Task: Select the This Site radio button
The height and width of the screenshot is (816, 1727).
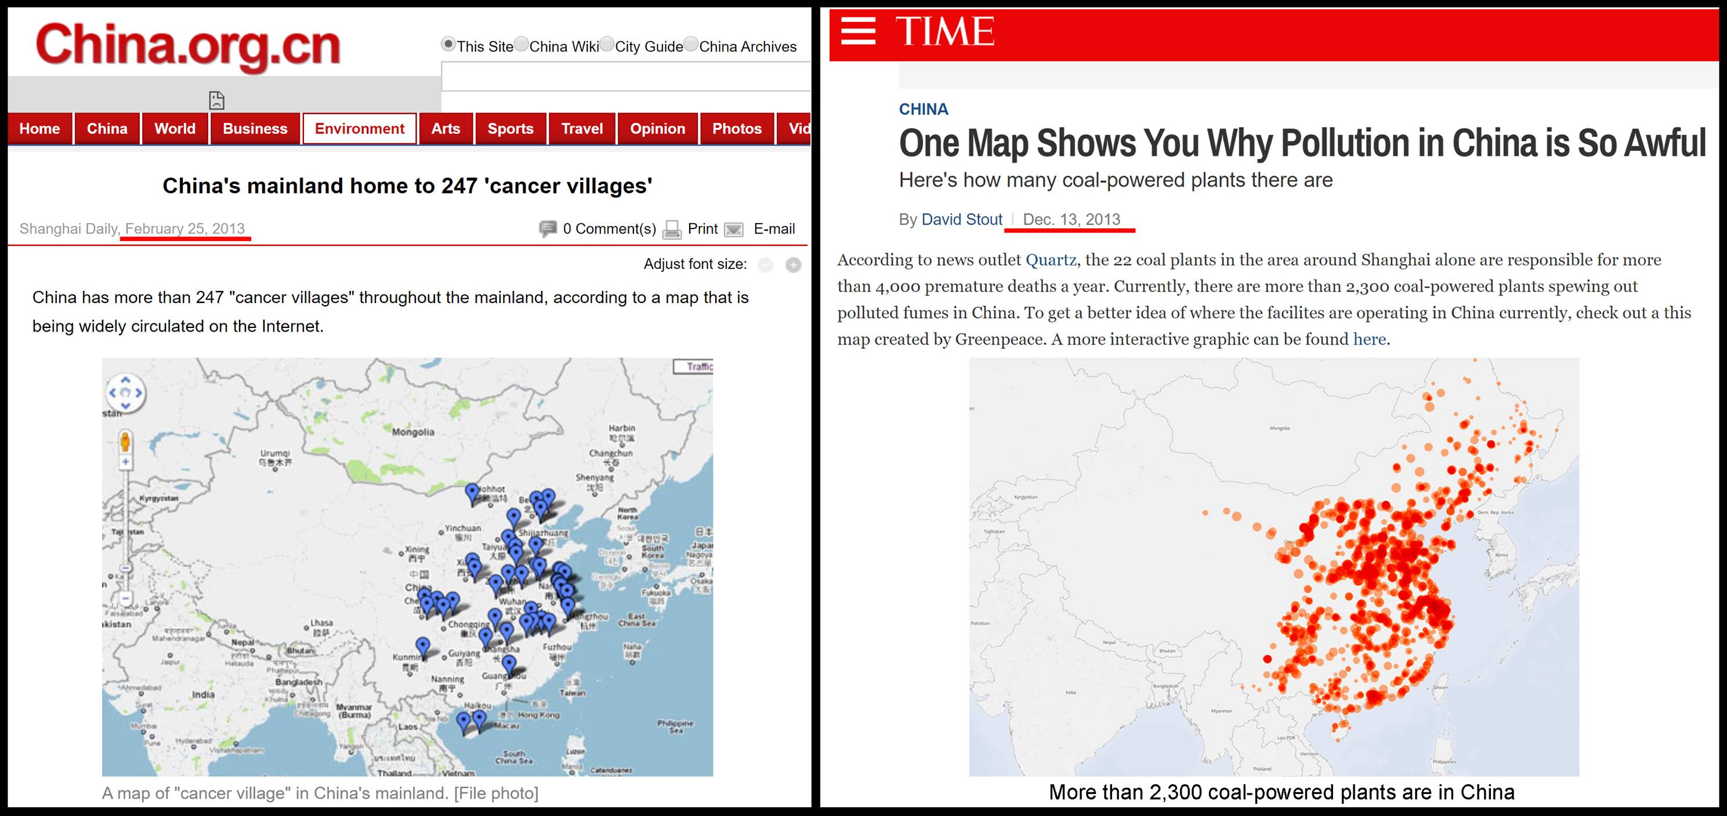Action: click(x=448, y=44)
